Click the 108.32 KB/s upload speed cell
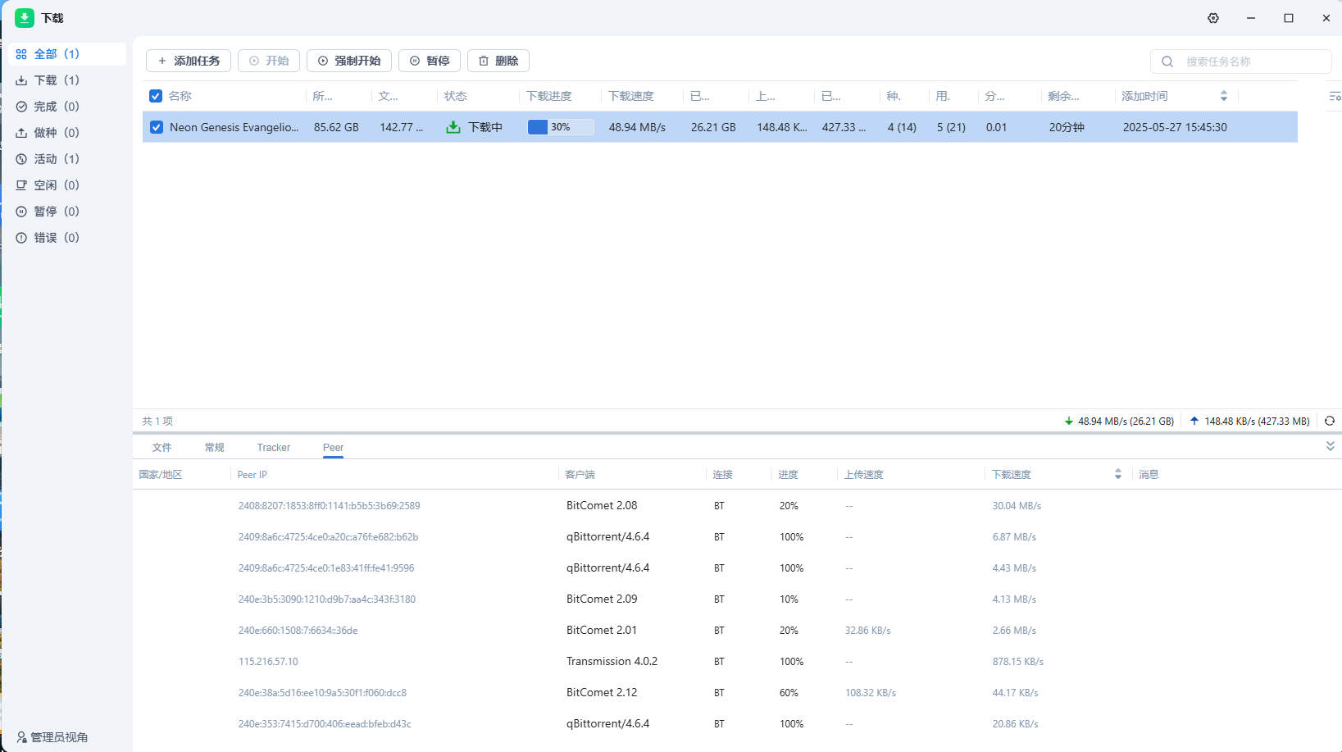 (871, 693)
